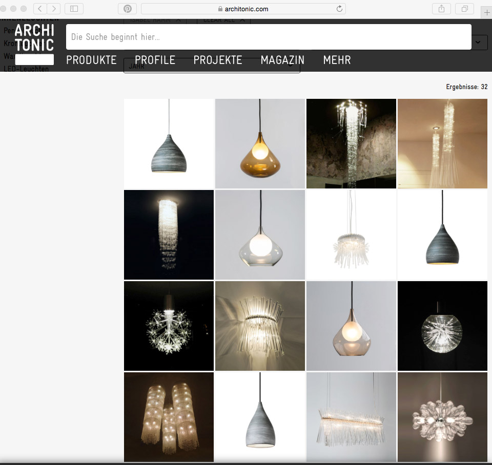The width and height of the screenshot is (492, 465).
Task: Open the glass-rod wall sconce thumbnail
Action: tap(260, 326)
